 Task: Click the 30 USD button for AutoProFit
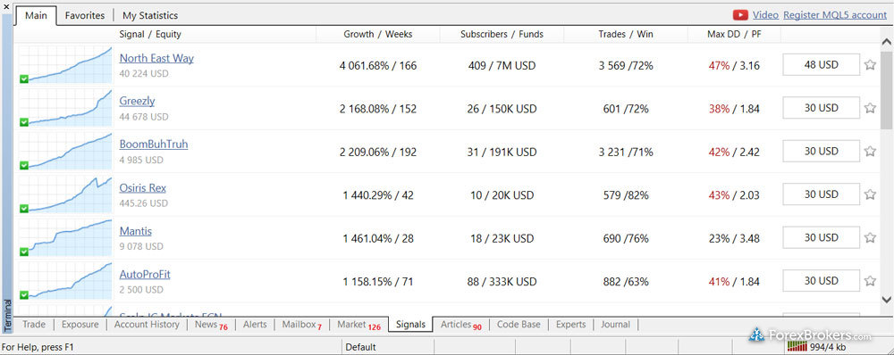pyautogui.click(x=821, y=281)
